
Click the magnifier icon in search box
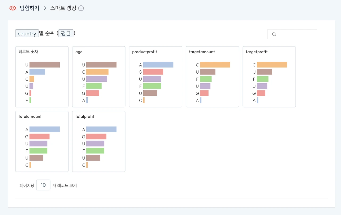274,34
